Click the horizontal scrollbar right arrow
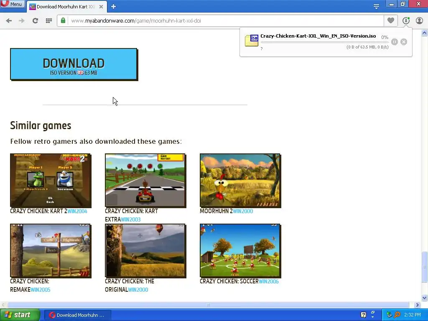 pyautogui.click(x=418, y=305)
